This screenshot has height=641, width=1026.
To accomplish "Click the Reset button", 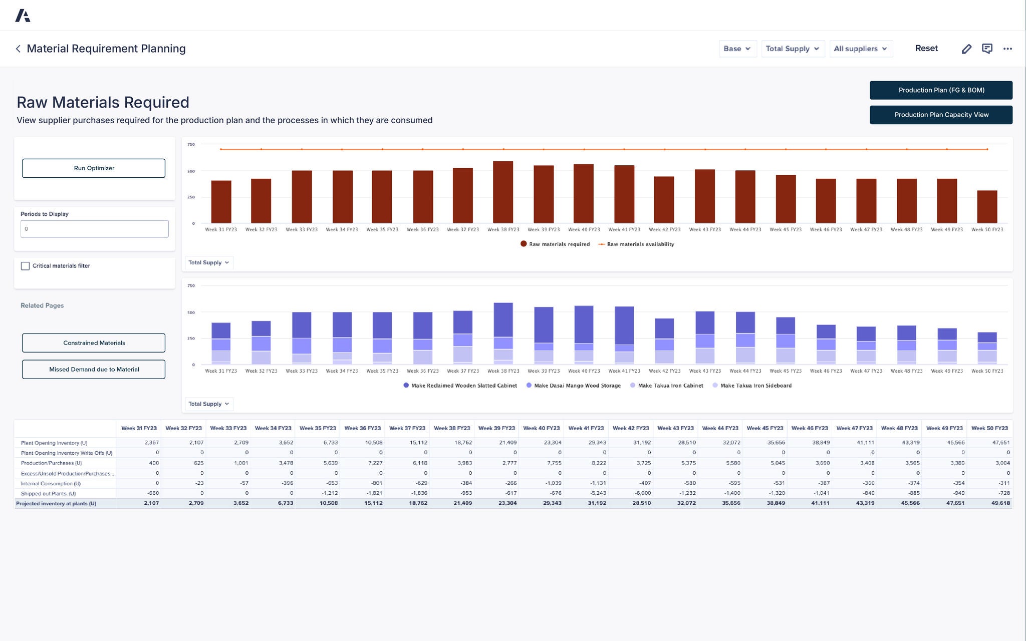I will click(x=926, y=48).
